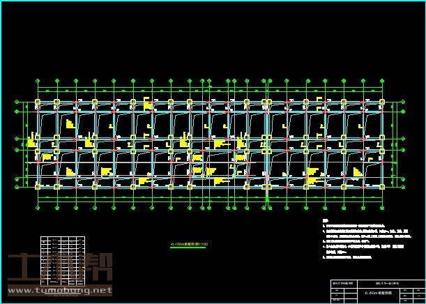The width and height of the screenshot is (426, 304).
Task: Select the large yellow stepped annotation at far left
Action: (x=32, y=140)
